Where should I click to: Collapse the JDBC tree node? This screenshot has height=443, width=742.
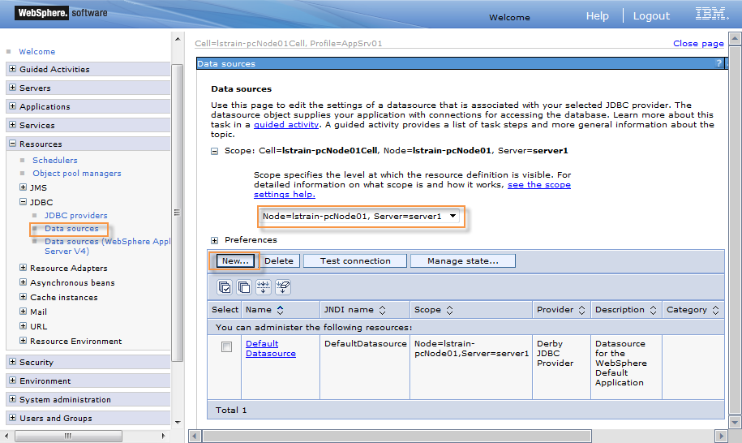point(24,202)
